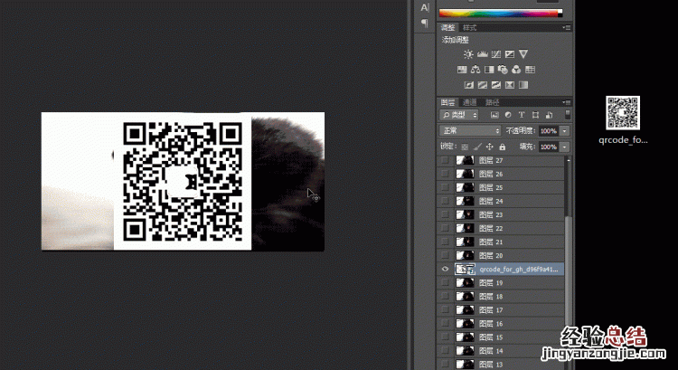Click the lock position move icon

coord(491,146)
